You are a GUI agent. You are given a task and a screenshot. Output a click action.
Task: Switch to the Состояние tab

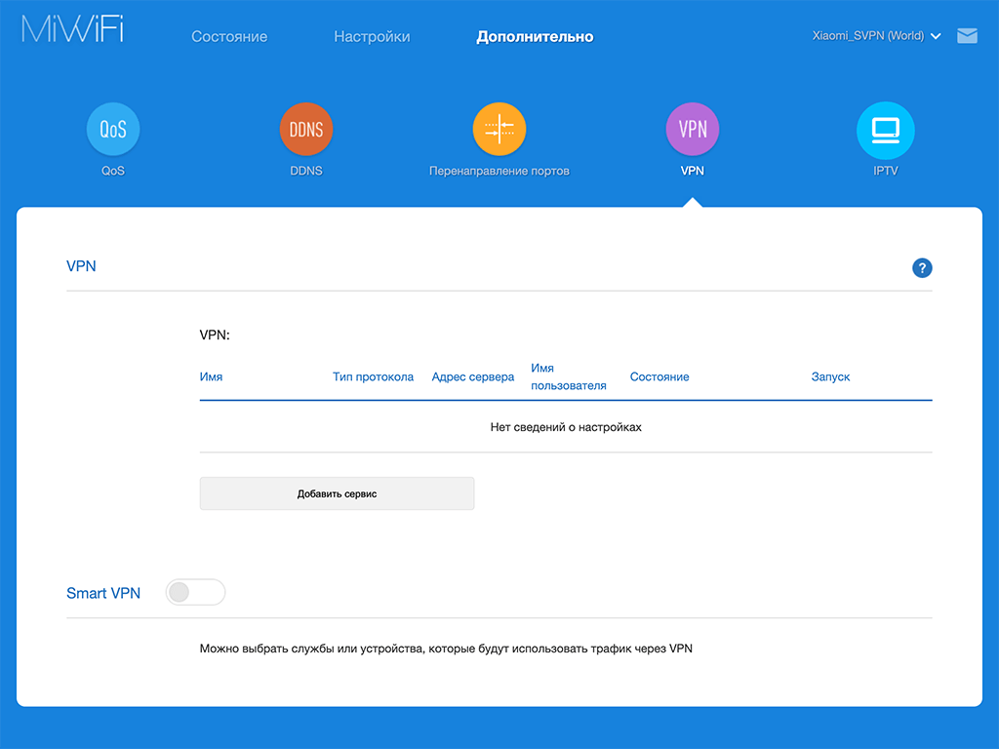click(x=229, y=37)
